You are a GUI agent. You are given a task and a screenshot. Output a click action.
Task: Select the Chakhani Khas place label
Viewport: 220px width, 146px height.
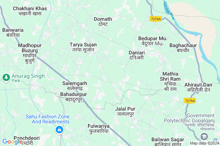click(30, 11)
